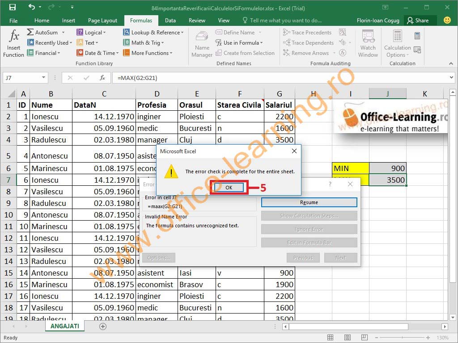Switch to Page Break Preview in status bar

(364, 338)
